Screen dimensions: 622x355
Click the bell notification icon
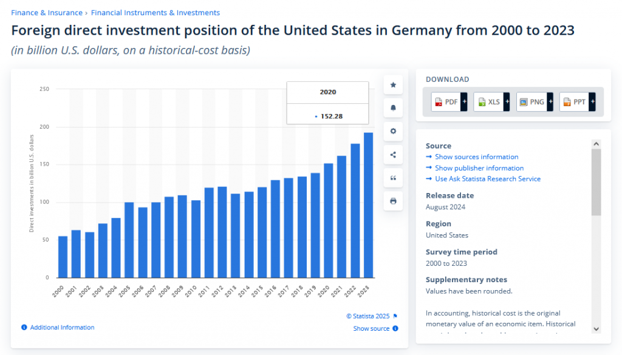pos(393,108)
